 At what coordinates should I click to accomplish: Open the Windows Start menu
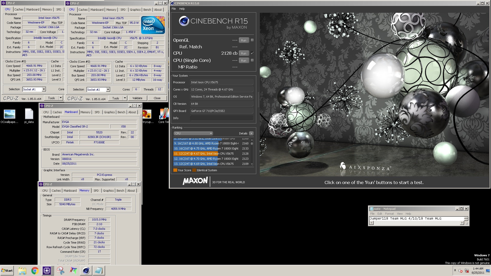tap(7, 271)
